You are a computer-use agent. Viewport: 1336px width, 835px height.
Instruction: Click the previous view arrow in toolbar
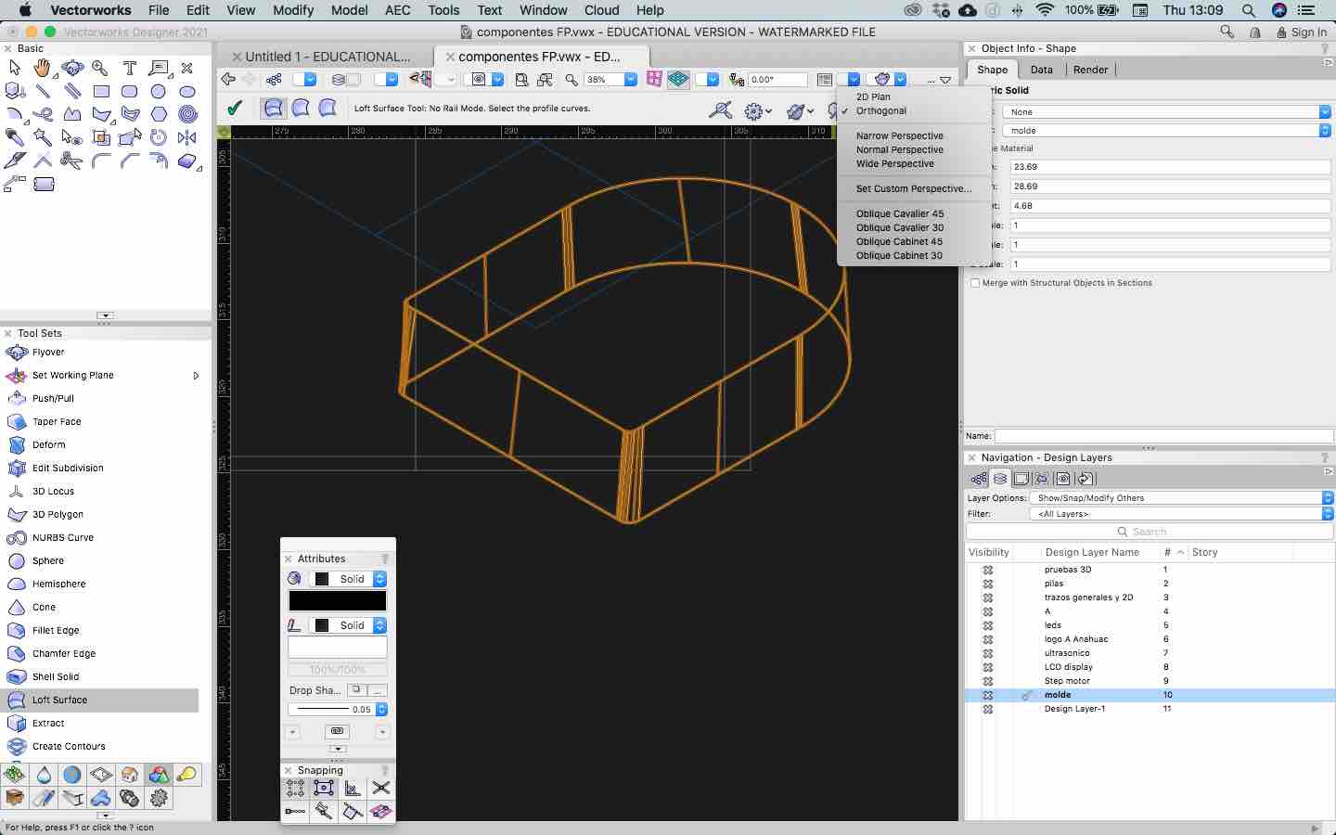point(228,79)
